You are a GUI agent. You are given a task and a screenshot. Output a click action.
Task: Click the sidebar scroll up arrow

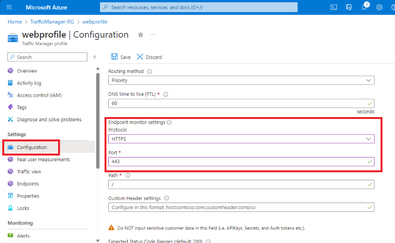(x=98, y=68)
